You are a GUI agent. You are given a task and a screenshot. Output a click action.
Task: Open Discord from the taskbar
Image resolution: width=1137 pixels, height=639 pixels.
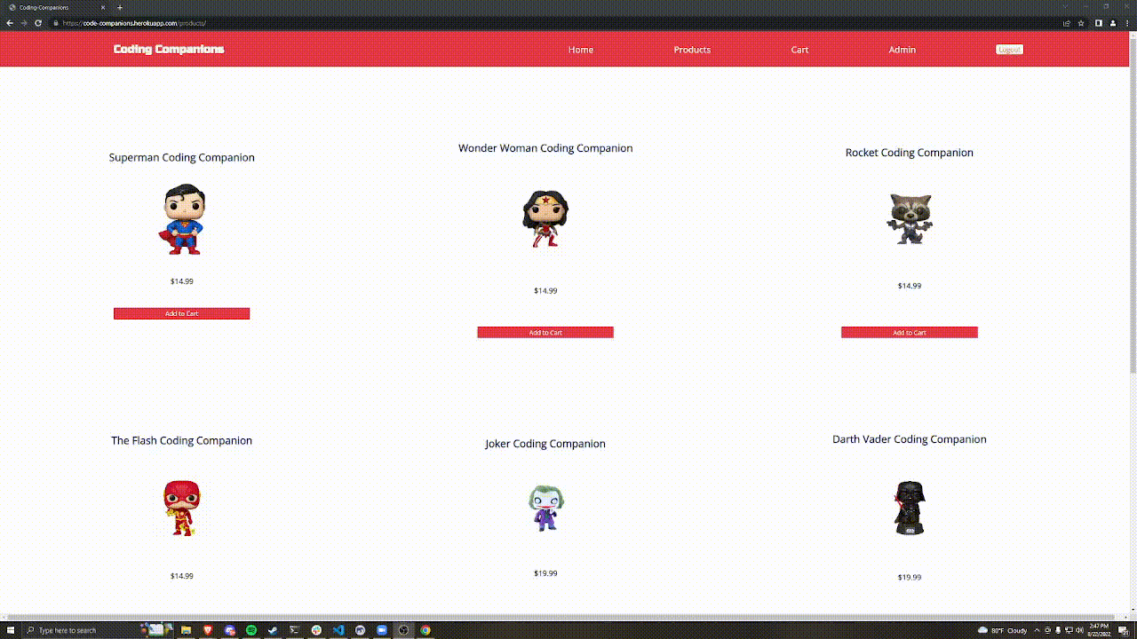[x=229, y=630]
